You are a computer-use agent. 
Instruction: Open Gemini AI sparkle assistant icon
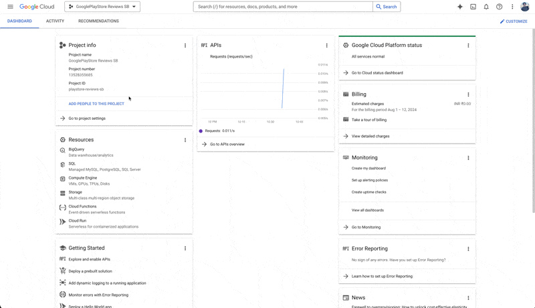click(x=460, y=7)
